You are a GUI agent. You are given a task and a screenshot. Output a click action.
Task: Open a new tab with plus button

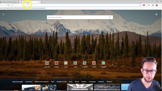pos(42,2)
